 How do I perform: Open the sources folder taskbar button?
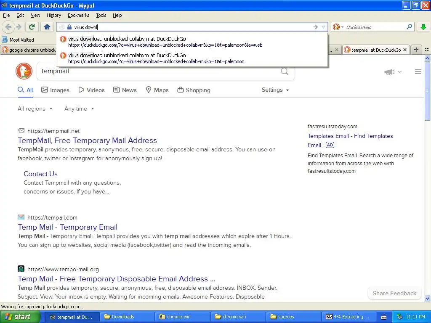[293, 317]
